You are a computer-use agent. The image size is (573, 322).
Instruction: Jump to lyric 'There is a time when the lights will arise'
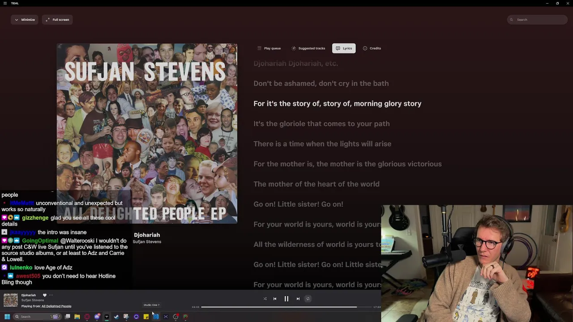tap(322, 144)
